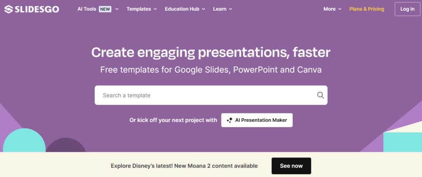422x177 pixels.
Task: Open the More menu
Action: 329,9
